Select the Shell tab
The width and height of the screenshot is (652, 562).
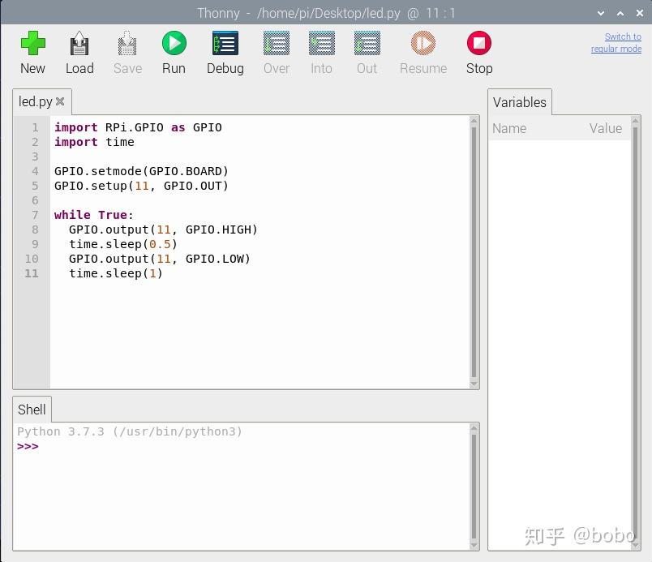click(32, 410)
